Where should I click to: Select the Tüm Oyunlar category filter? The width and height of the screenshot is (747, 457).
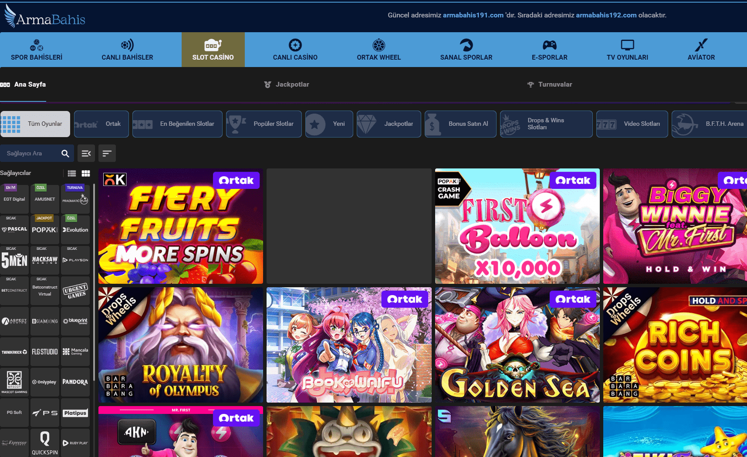[35, 124]
